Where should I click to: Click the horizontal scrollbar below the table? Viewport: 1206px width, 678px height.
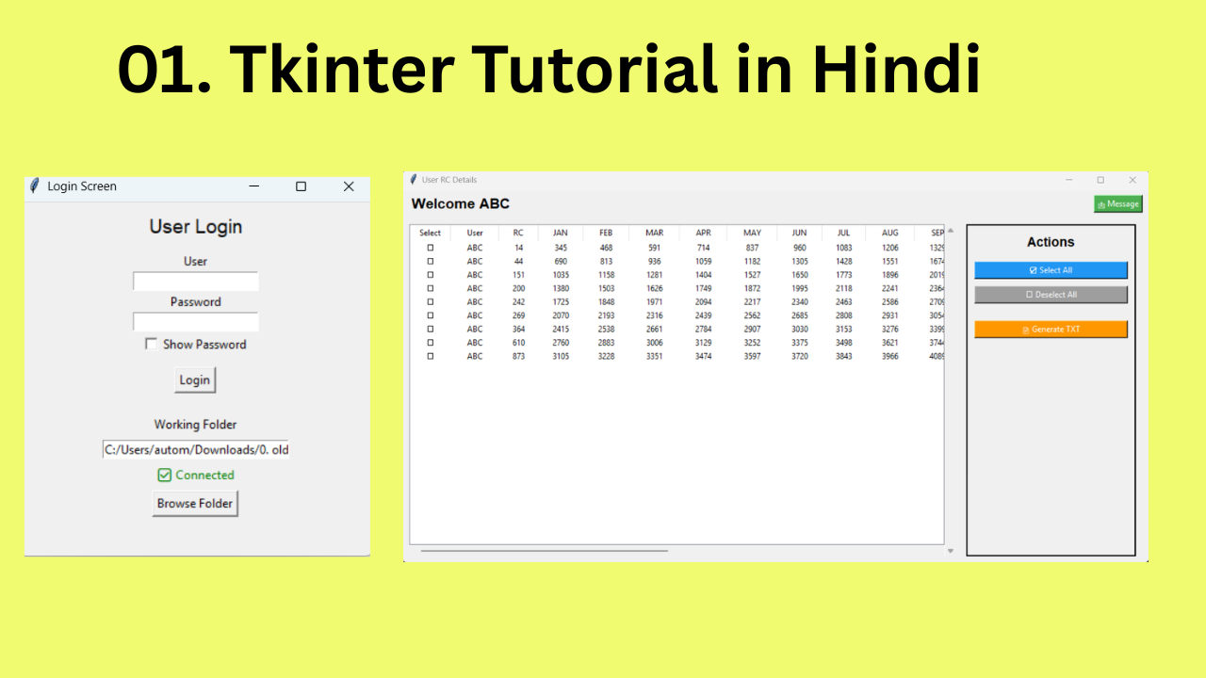tap(545, 551)
